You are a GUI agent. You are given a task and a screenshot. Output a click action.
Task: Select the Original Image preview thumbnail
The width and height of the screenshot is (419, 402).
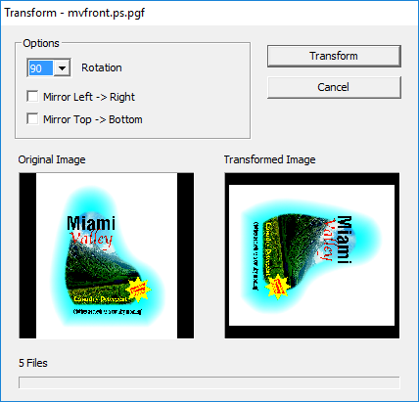click(x=107, y=255)
